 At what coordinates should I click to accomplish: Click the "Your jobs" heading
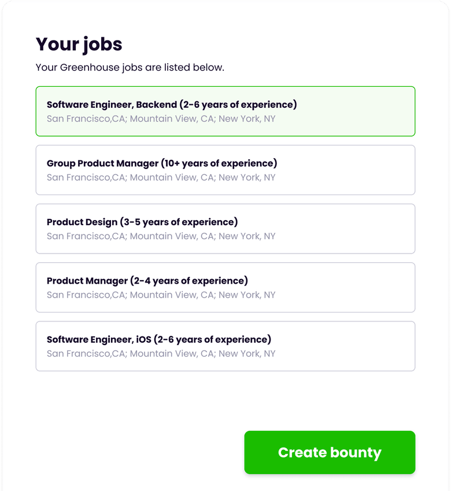coord(79,44)
